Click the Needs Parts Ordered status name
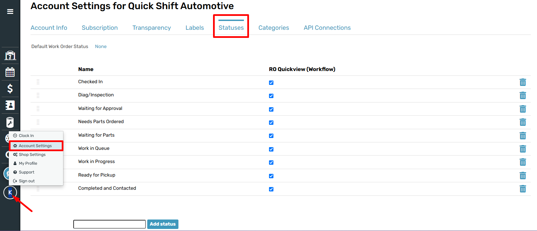537x231 pixels. (x=101, y=121)
